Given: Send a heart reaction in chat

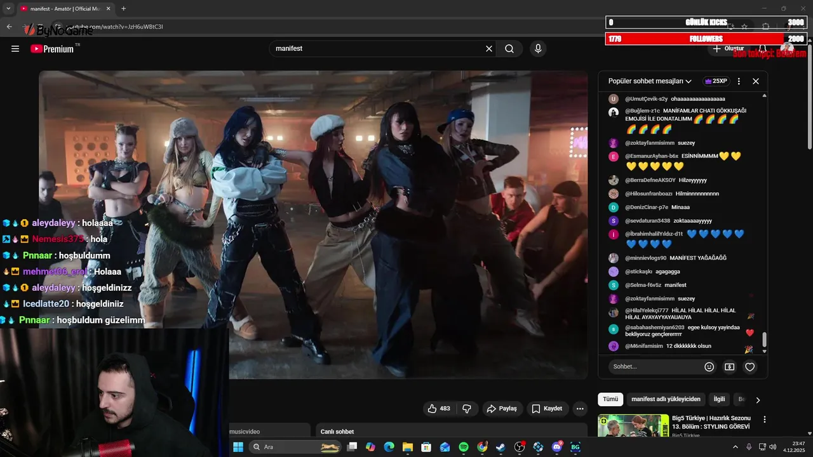Looking at the screenshot, I should pos(750,367).
